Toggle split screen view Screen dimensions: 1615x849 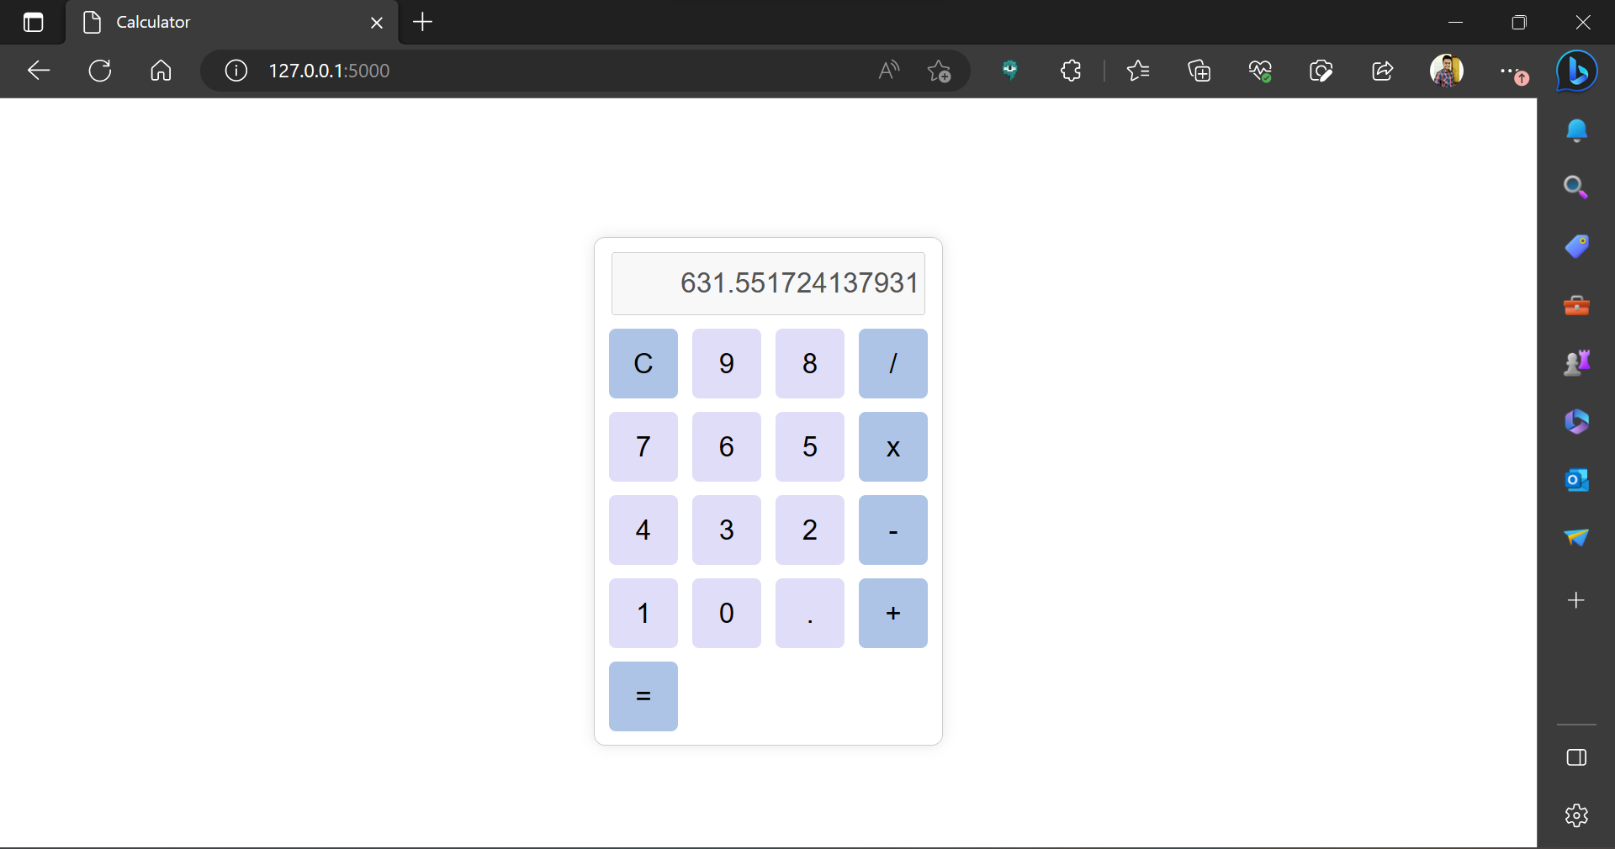coord(1577,757)
